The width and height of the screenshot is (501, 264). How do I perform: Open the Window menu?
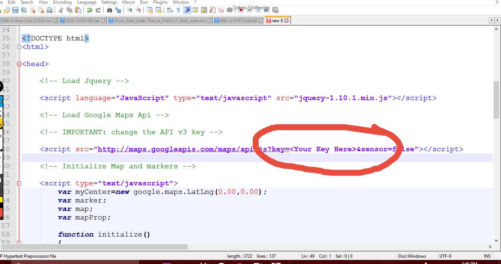point(181,2)
